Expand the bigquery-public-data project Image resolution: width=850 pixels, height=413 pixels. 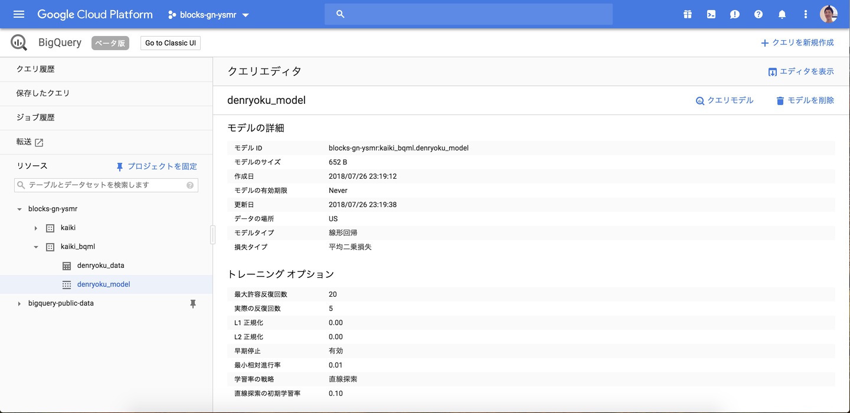(x=19, y=304)
